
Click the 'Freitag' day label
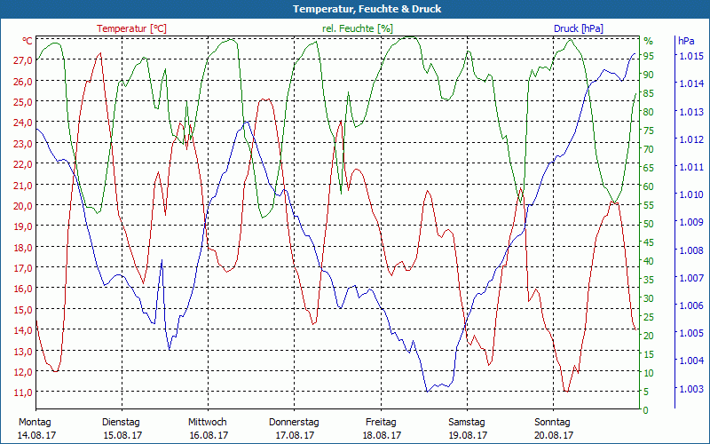click(381, 423)
